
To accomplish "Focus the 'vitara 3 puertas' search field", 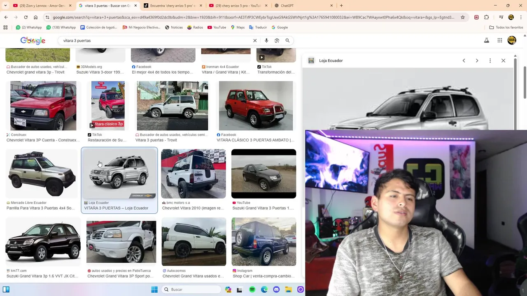I will (x=154, y=41).
